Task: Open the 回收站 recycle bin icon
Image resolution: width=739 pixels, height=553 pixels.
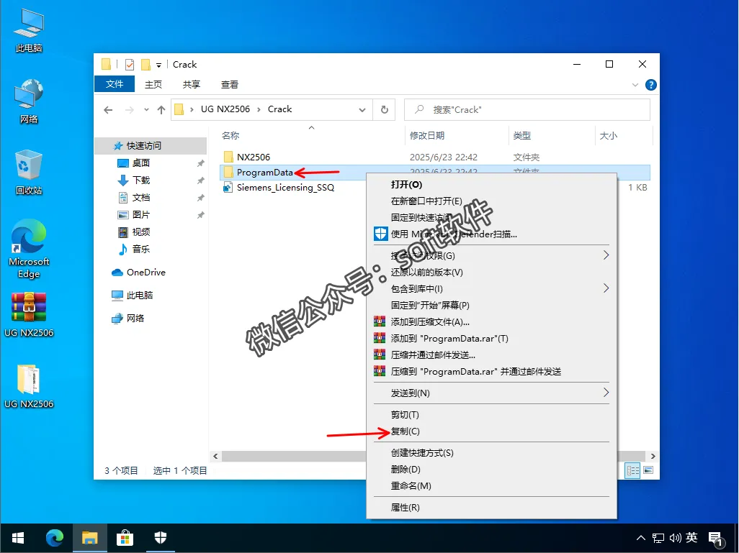Action: tap(29, 172)
